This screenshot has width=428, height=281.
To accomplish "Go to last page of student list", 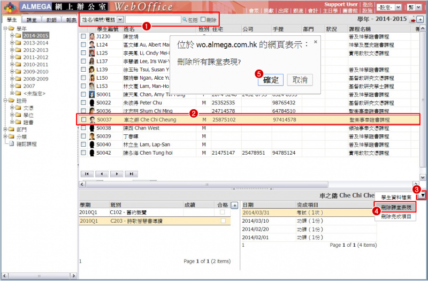I will point(131,174).
